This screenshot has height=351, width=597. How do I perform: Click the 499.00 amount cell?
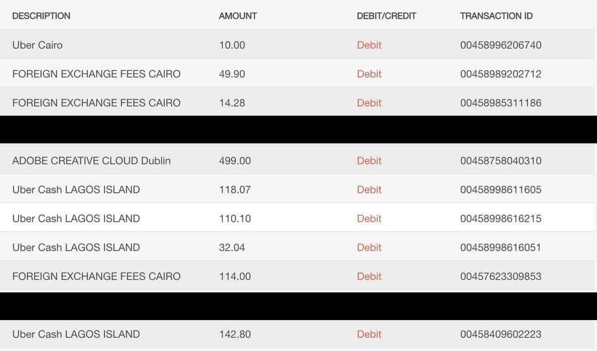click(x=234, y=161)
